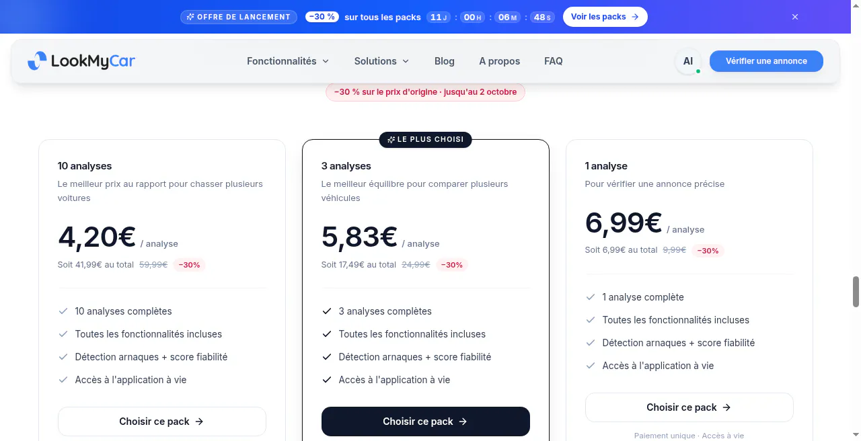This screenshot has width=861, height=441.
Task: Open the Blog page
Action: point(445,61)
